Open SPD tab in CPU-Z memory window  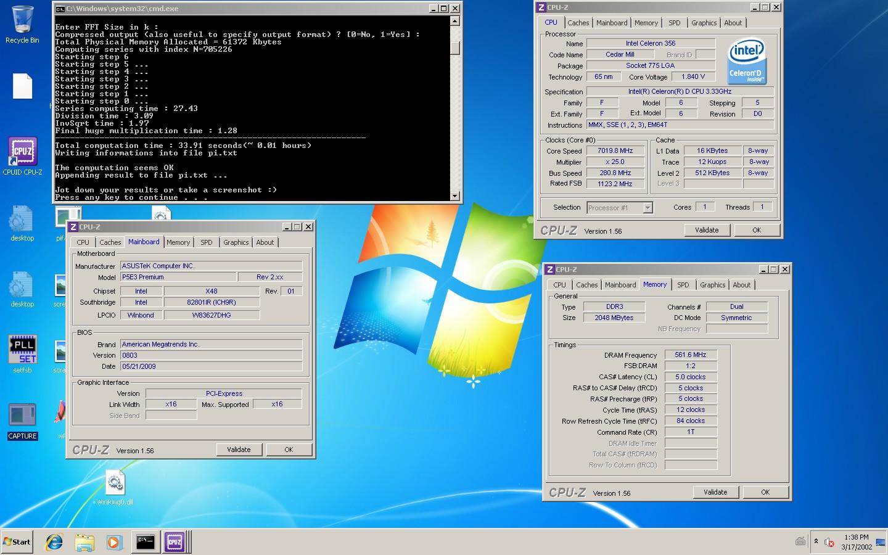pyautogui.click(x=683, y=285)
